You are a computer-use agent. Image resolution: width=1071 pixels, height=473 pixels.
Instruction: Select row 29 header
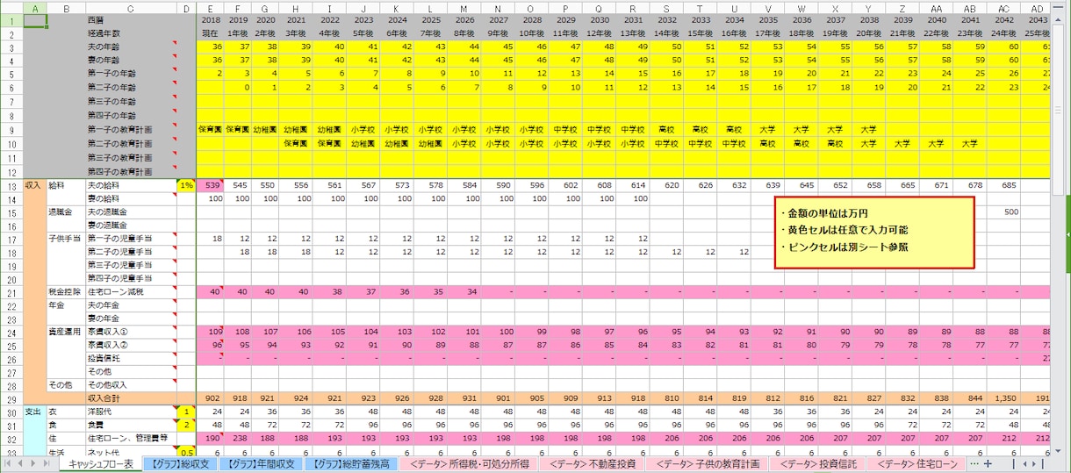[x=11, y=398]
